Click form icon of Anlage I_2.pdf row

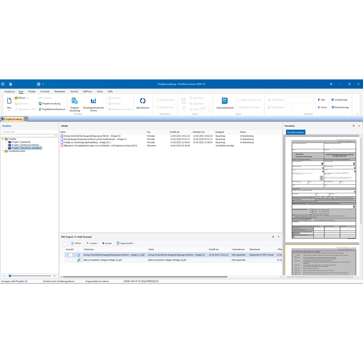click(x=79, y=254)
